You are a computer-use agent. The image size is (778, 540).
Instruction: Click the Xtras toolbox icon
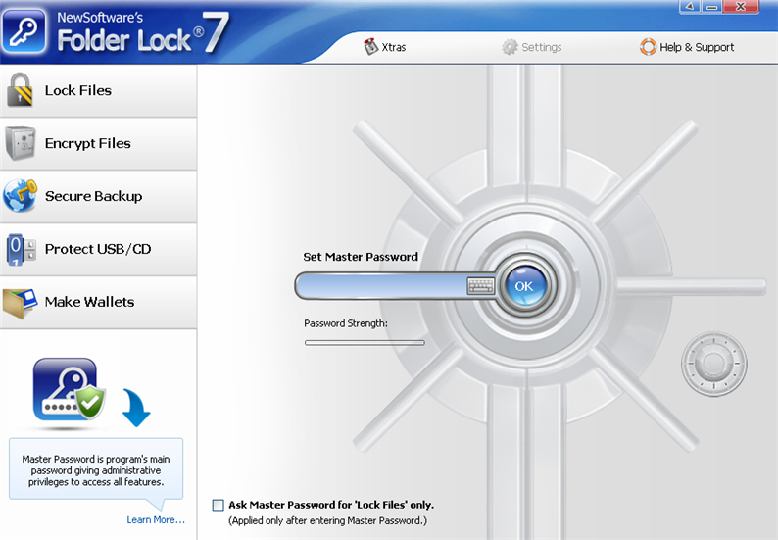370,47
